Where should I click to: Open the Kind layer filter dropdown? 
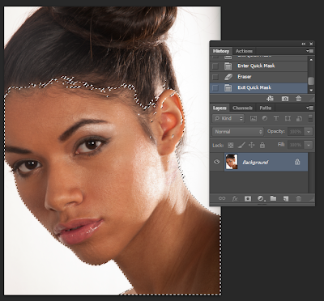pyautogui.click(x=228, y=118)
